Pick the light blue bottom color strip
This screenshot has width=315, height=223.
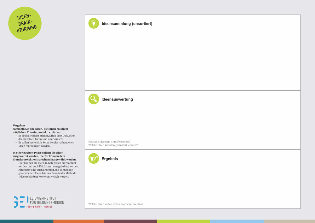coord(237,221)
